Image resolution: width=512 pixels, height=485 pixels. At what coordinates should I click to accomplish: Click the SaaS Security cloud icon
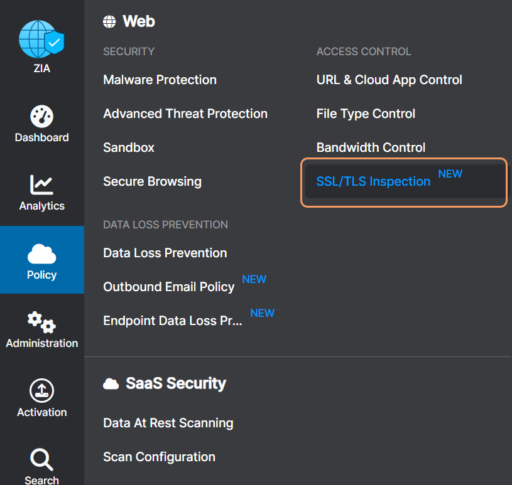pos(111,383)
